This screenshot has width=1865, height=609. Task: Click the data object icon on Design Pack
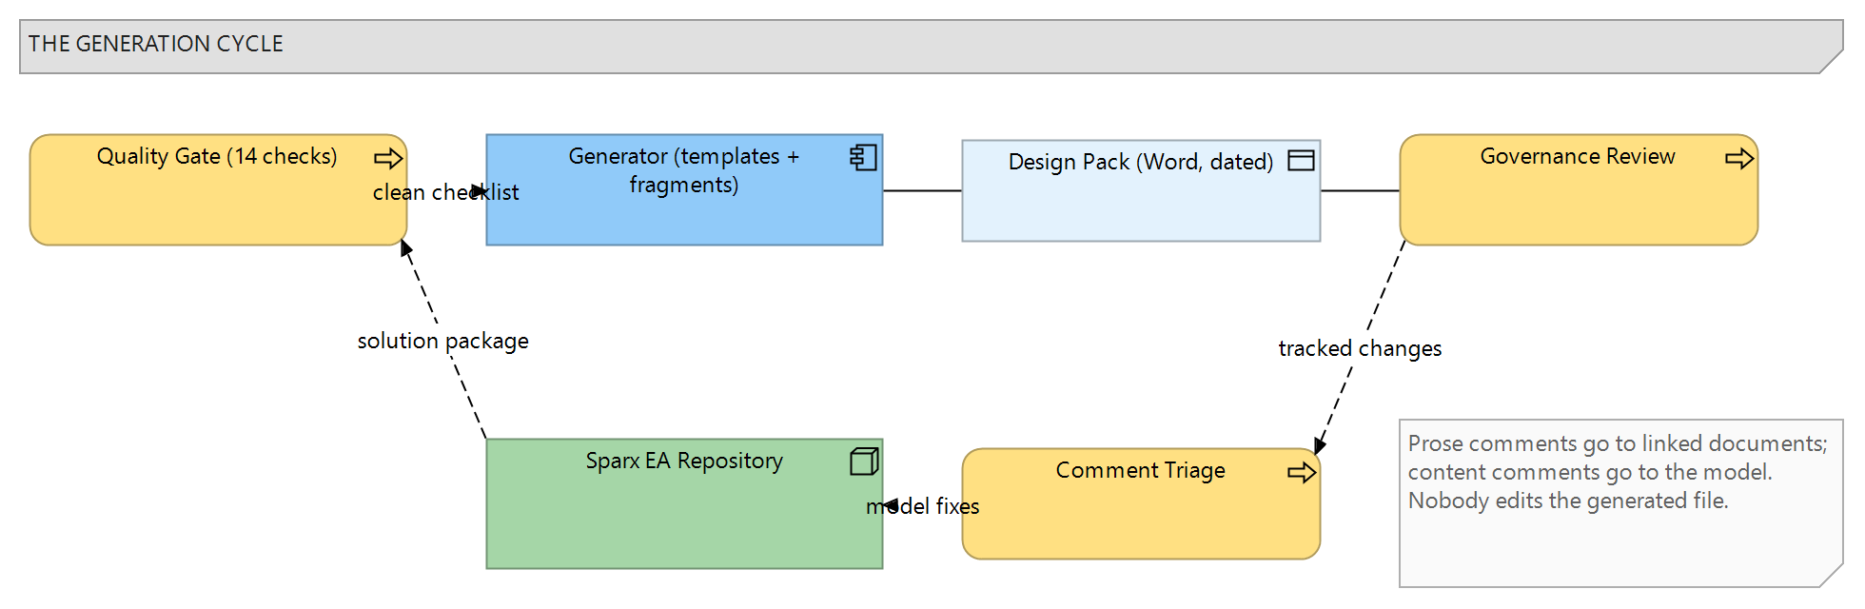coord(1301,161)
